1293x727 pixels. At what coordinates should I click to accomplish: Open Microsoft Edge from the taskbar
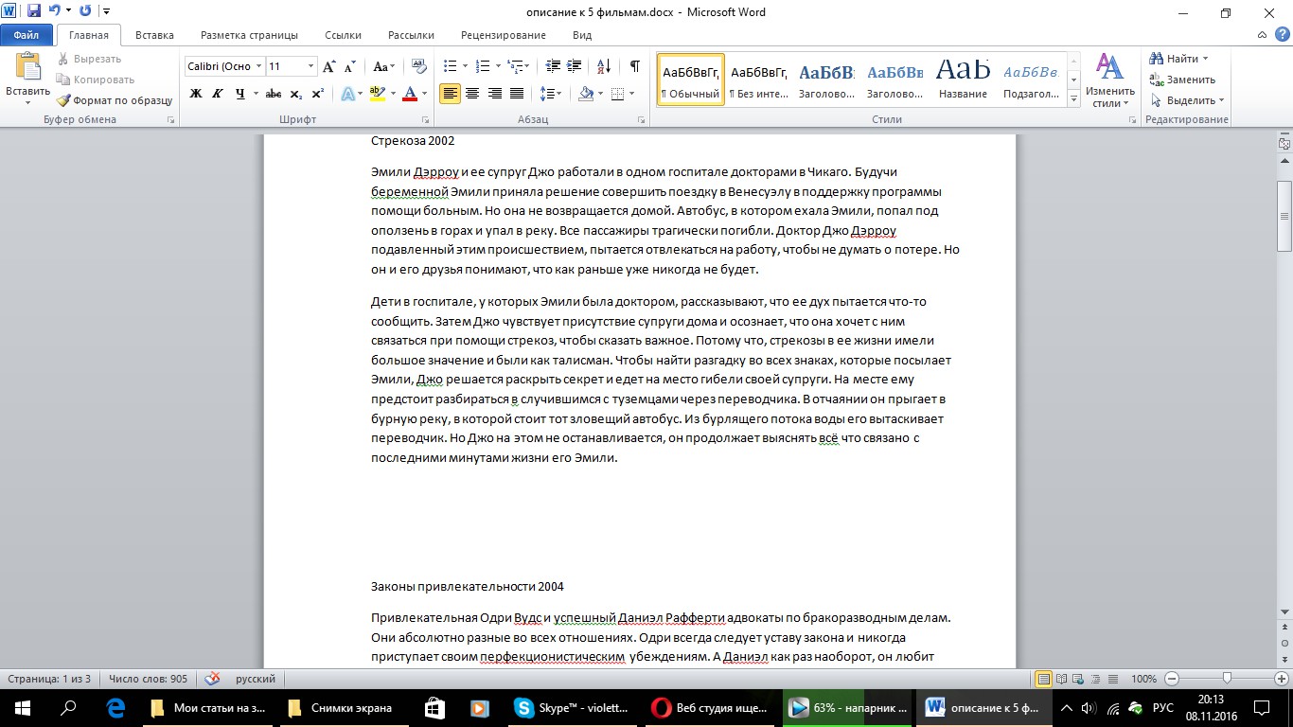[x=117, y=707]
